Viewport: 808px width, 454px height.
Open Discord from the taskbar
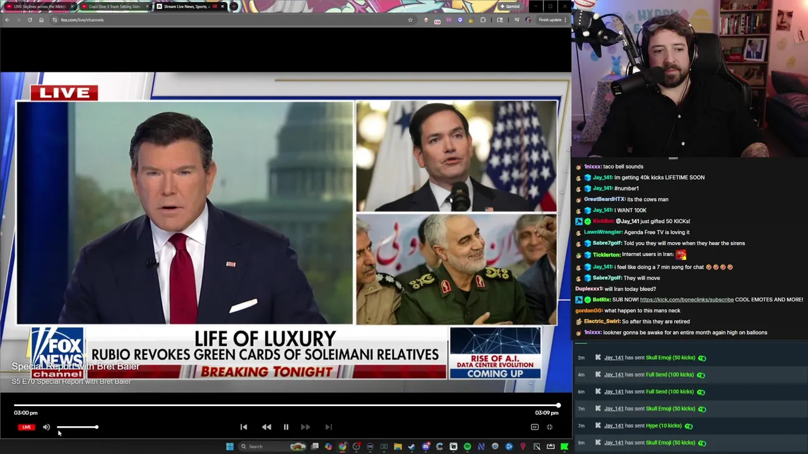[427, 446]
